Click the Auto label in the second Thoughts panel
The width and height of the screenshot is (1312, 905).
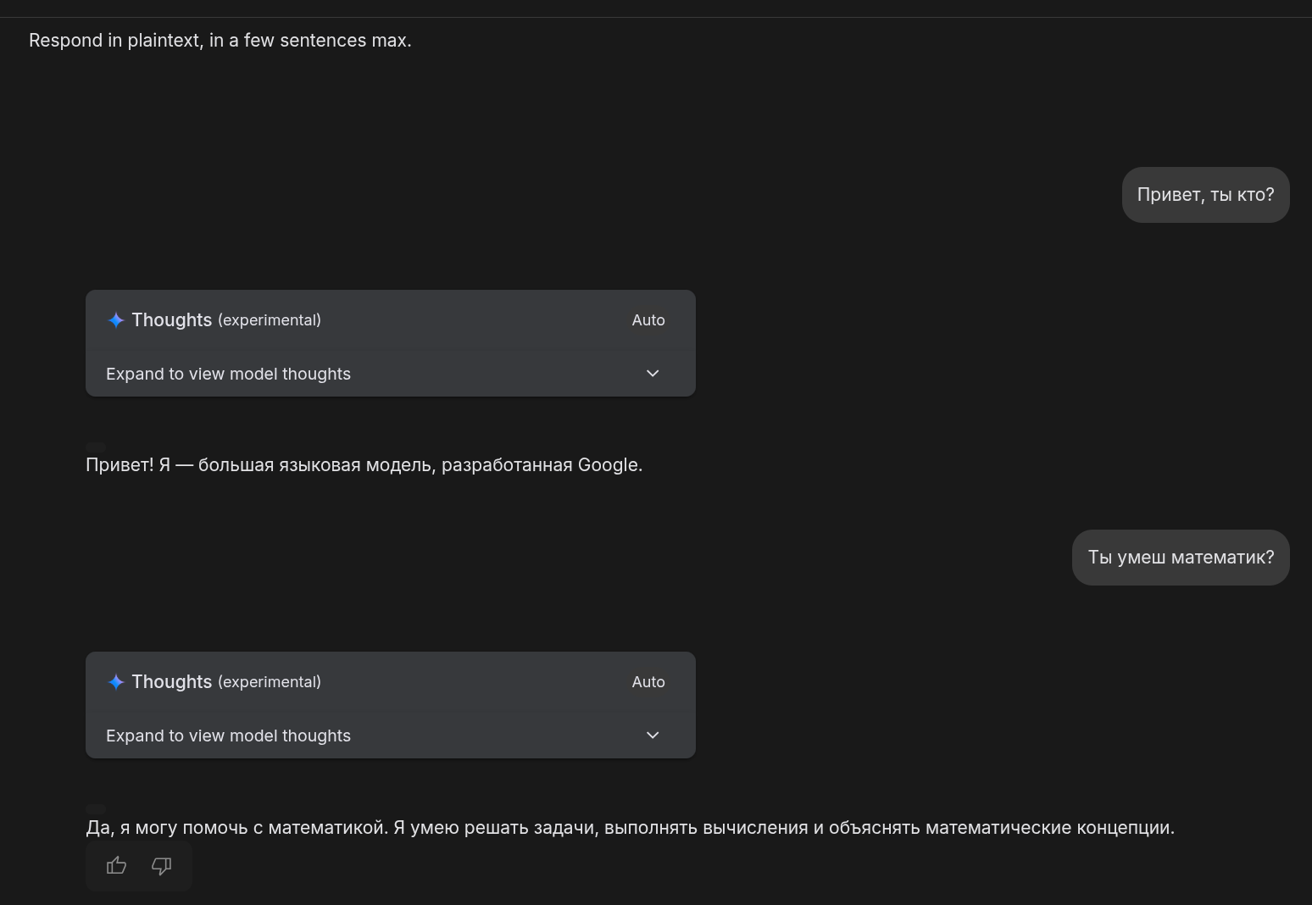click(648, 682)
